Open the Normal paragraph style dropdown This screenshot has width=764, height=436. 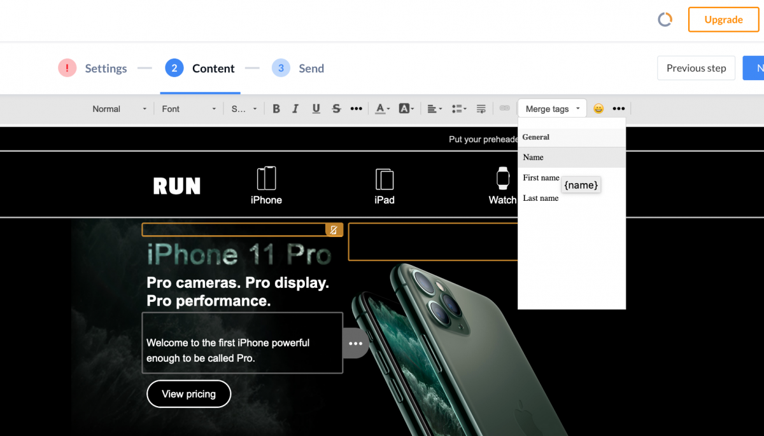(119, 109)
